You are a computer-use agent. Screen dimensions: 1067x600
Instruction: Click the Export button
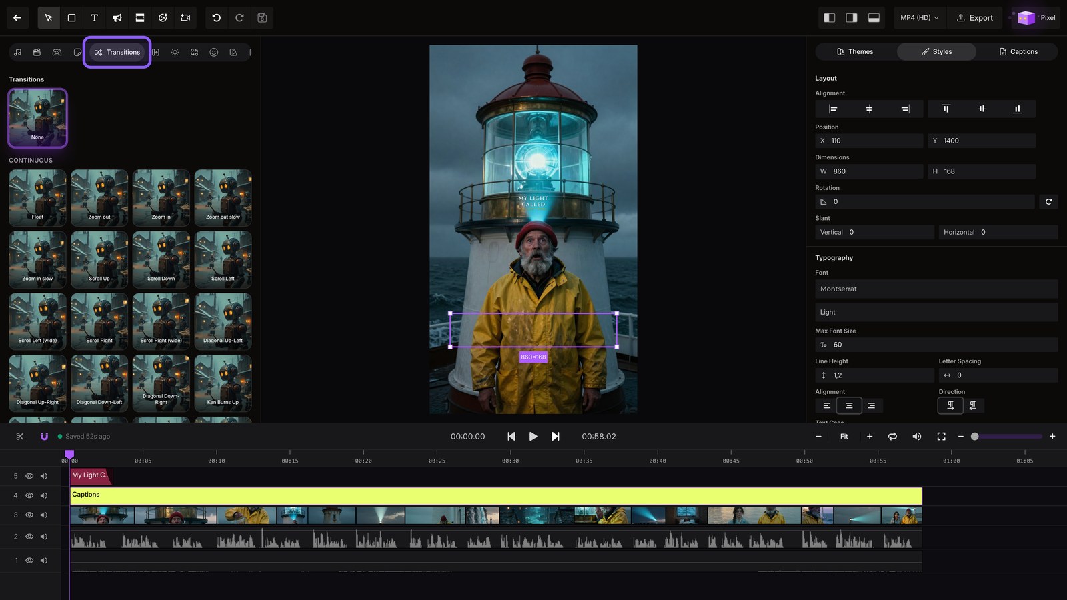(975, 18)
